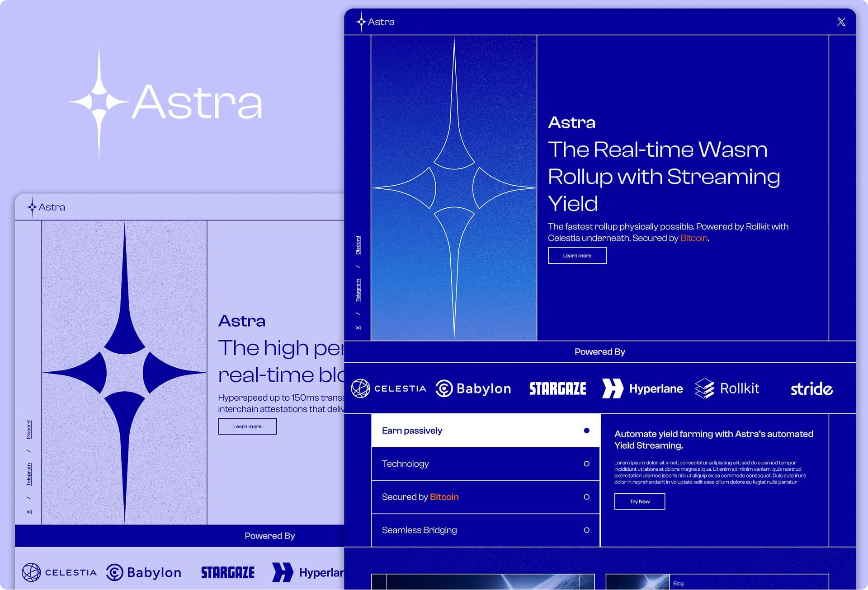The width and height of the screenshot is (868, 590).
Task: Click Learn more button in dark window
Action: [x=577, y=256]
